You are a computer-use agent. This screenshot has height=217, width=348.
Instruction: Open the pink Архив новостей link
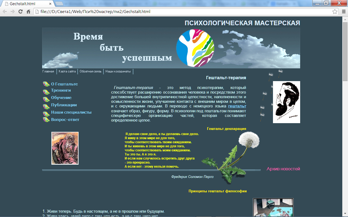coord(283,169)
